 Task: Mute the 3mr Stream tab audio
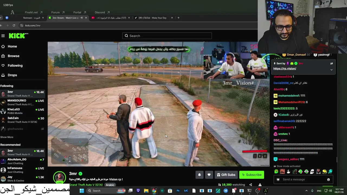pos(82,18)
